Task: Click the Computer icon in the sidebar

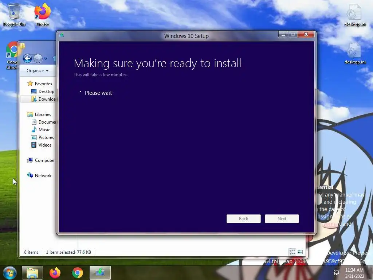Action: (x=30, y=160)
